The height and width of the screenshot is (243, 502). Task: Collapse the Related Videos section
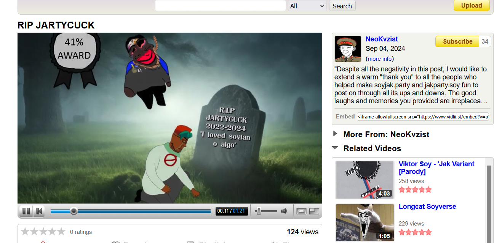tap(335, 148)
